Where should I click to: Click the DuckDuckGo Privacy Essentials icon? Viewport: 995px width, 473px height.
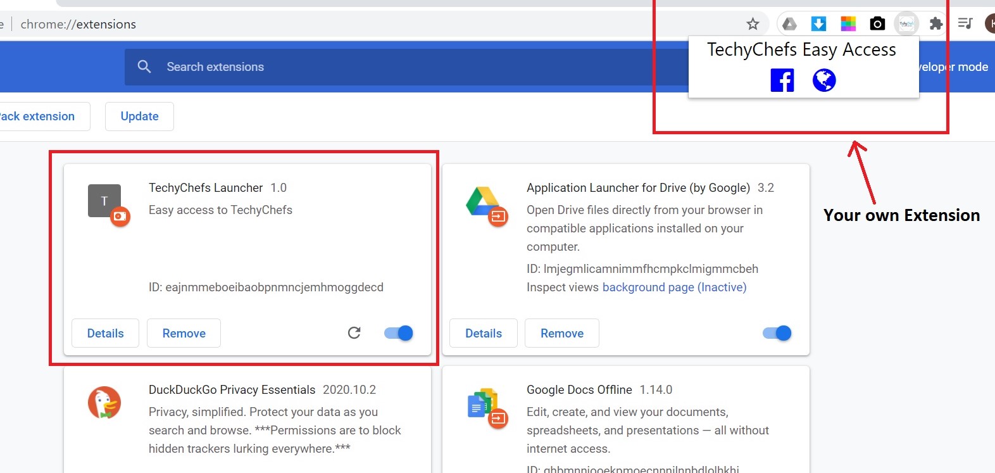click(104, 403)
